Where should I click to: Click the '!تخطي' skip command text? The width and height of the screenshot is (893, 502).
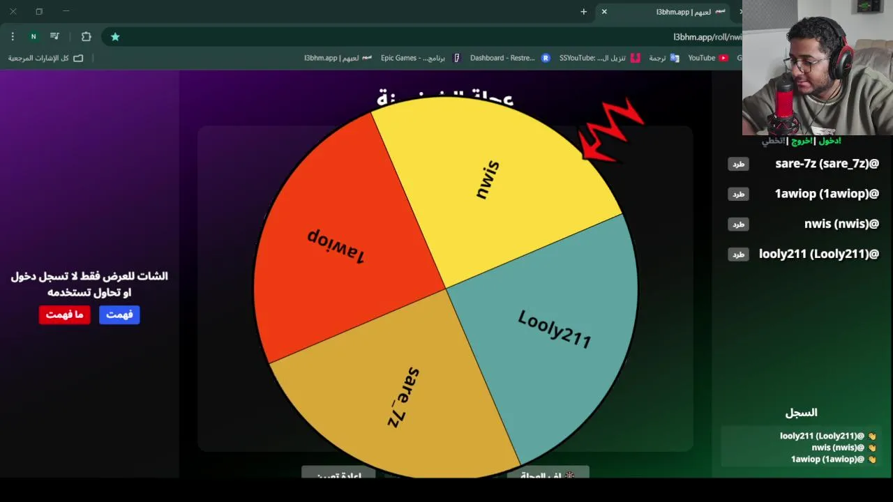click(x=773, y=141)
